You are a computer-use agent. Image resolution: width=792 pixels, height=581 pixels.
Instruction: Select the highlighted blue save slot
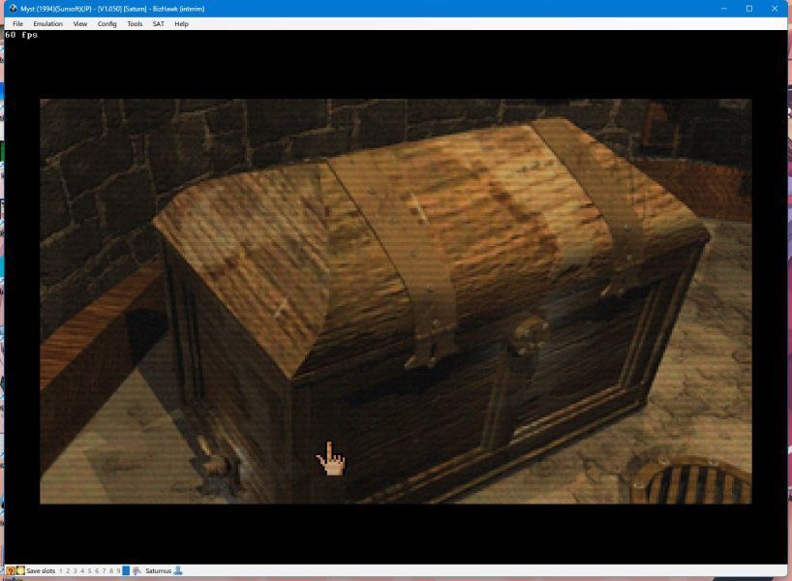(126, 571)
